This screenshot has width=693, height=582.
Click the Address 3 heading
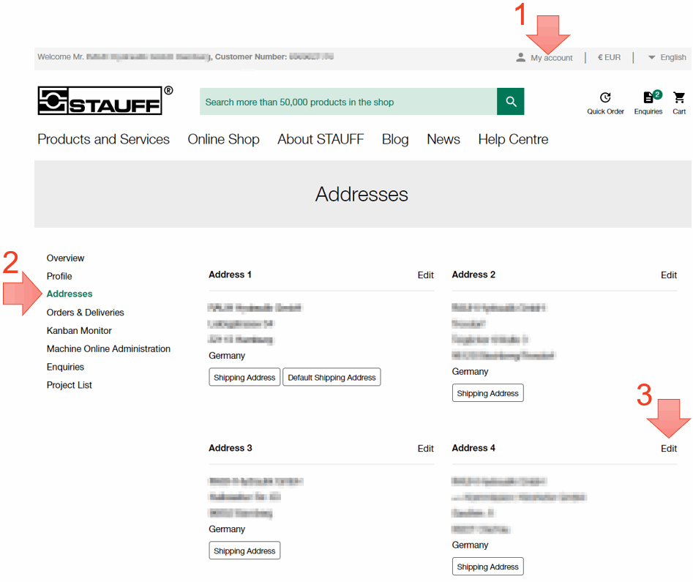click(231, 448)
